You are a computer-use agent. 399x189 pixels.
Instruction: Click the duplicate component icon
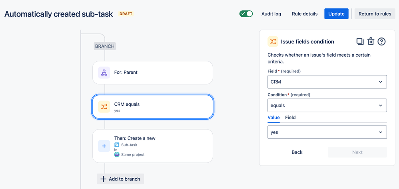(x=360, y=41)
